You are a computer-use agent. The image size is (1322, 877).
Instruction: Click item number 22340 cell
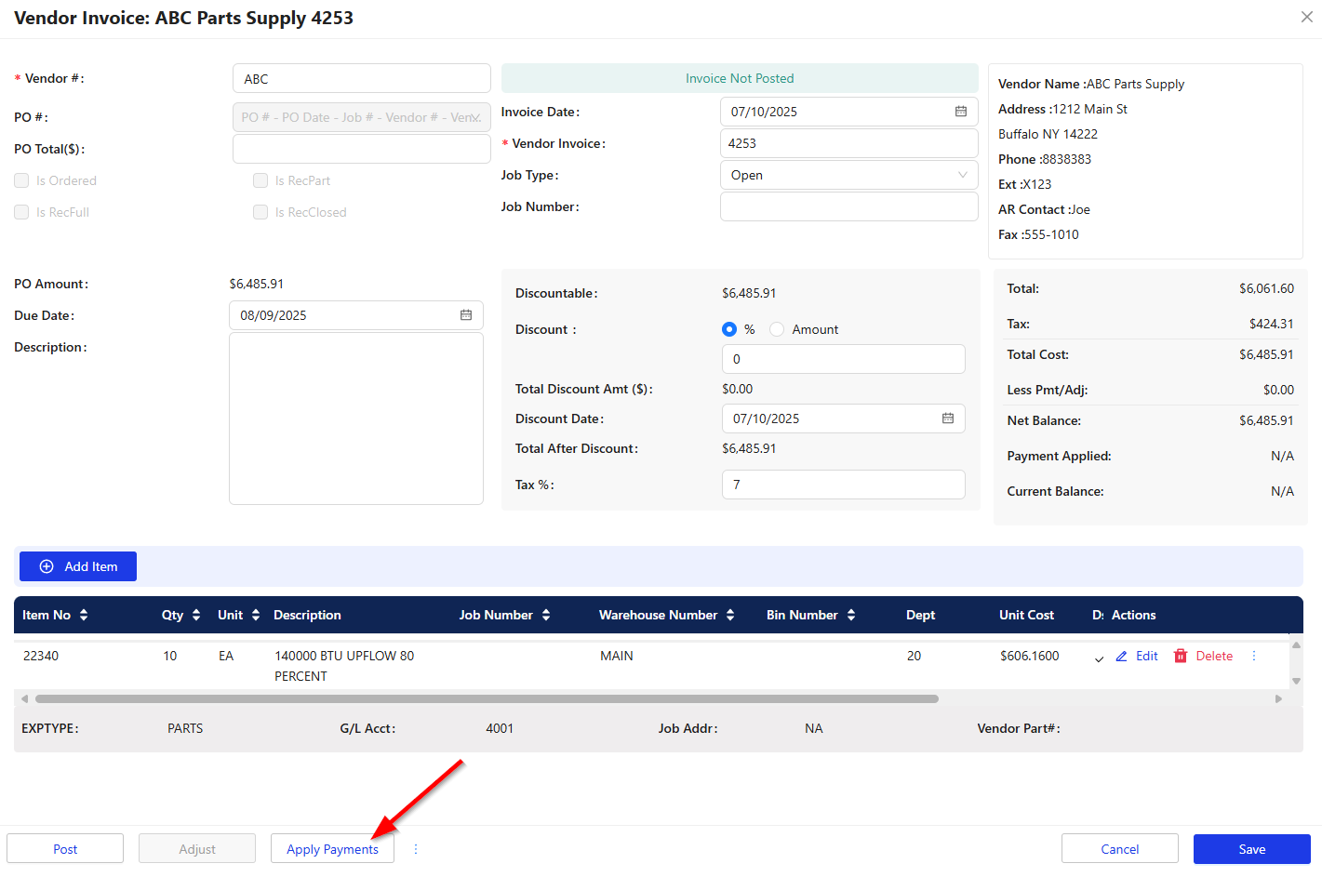click(41, 656)
